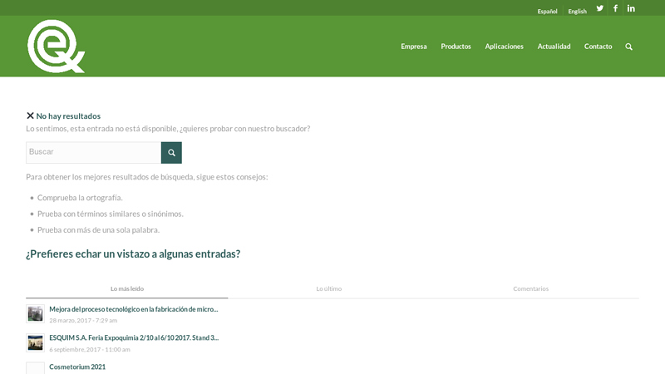Open the ESQUIM S.A. Feria Expoquimia post
Screen dimensions: 665x374
point(133,338)
